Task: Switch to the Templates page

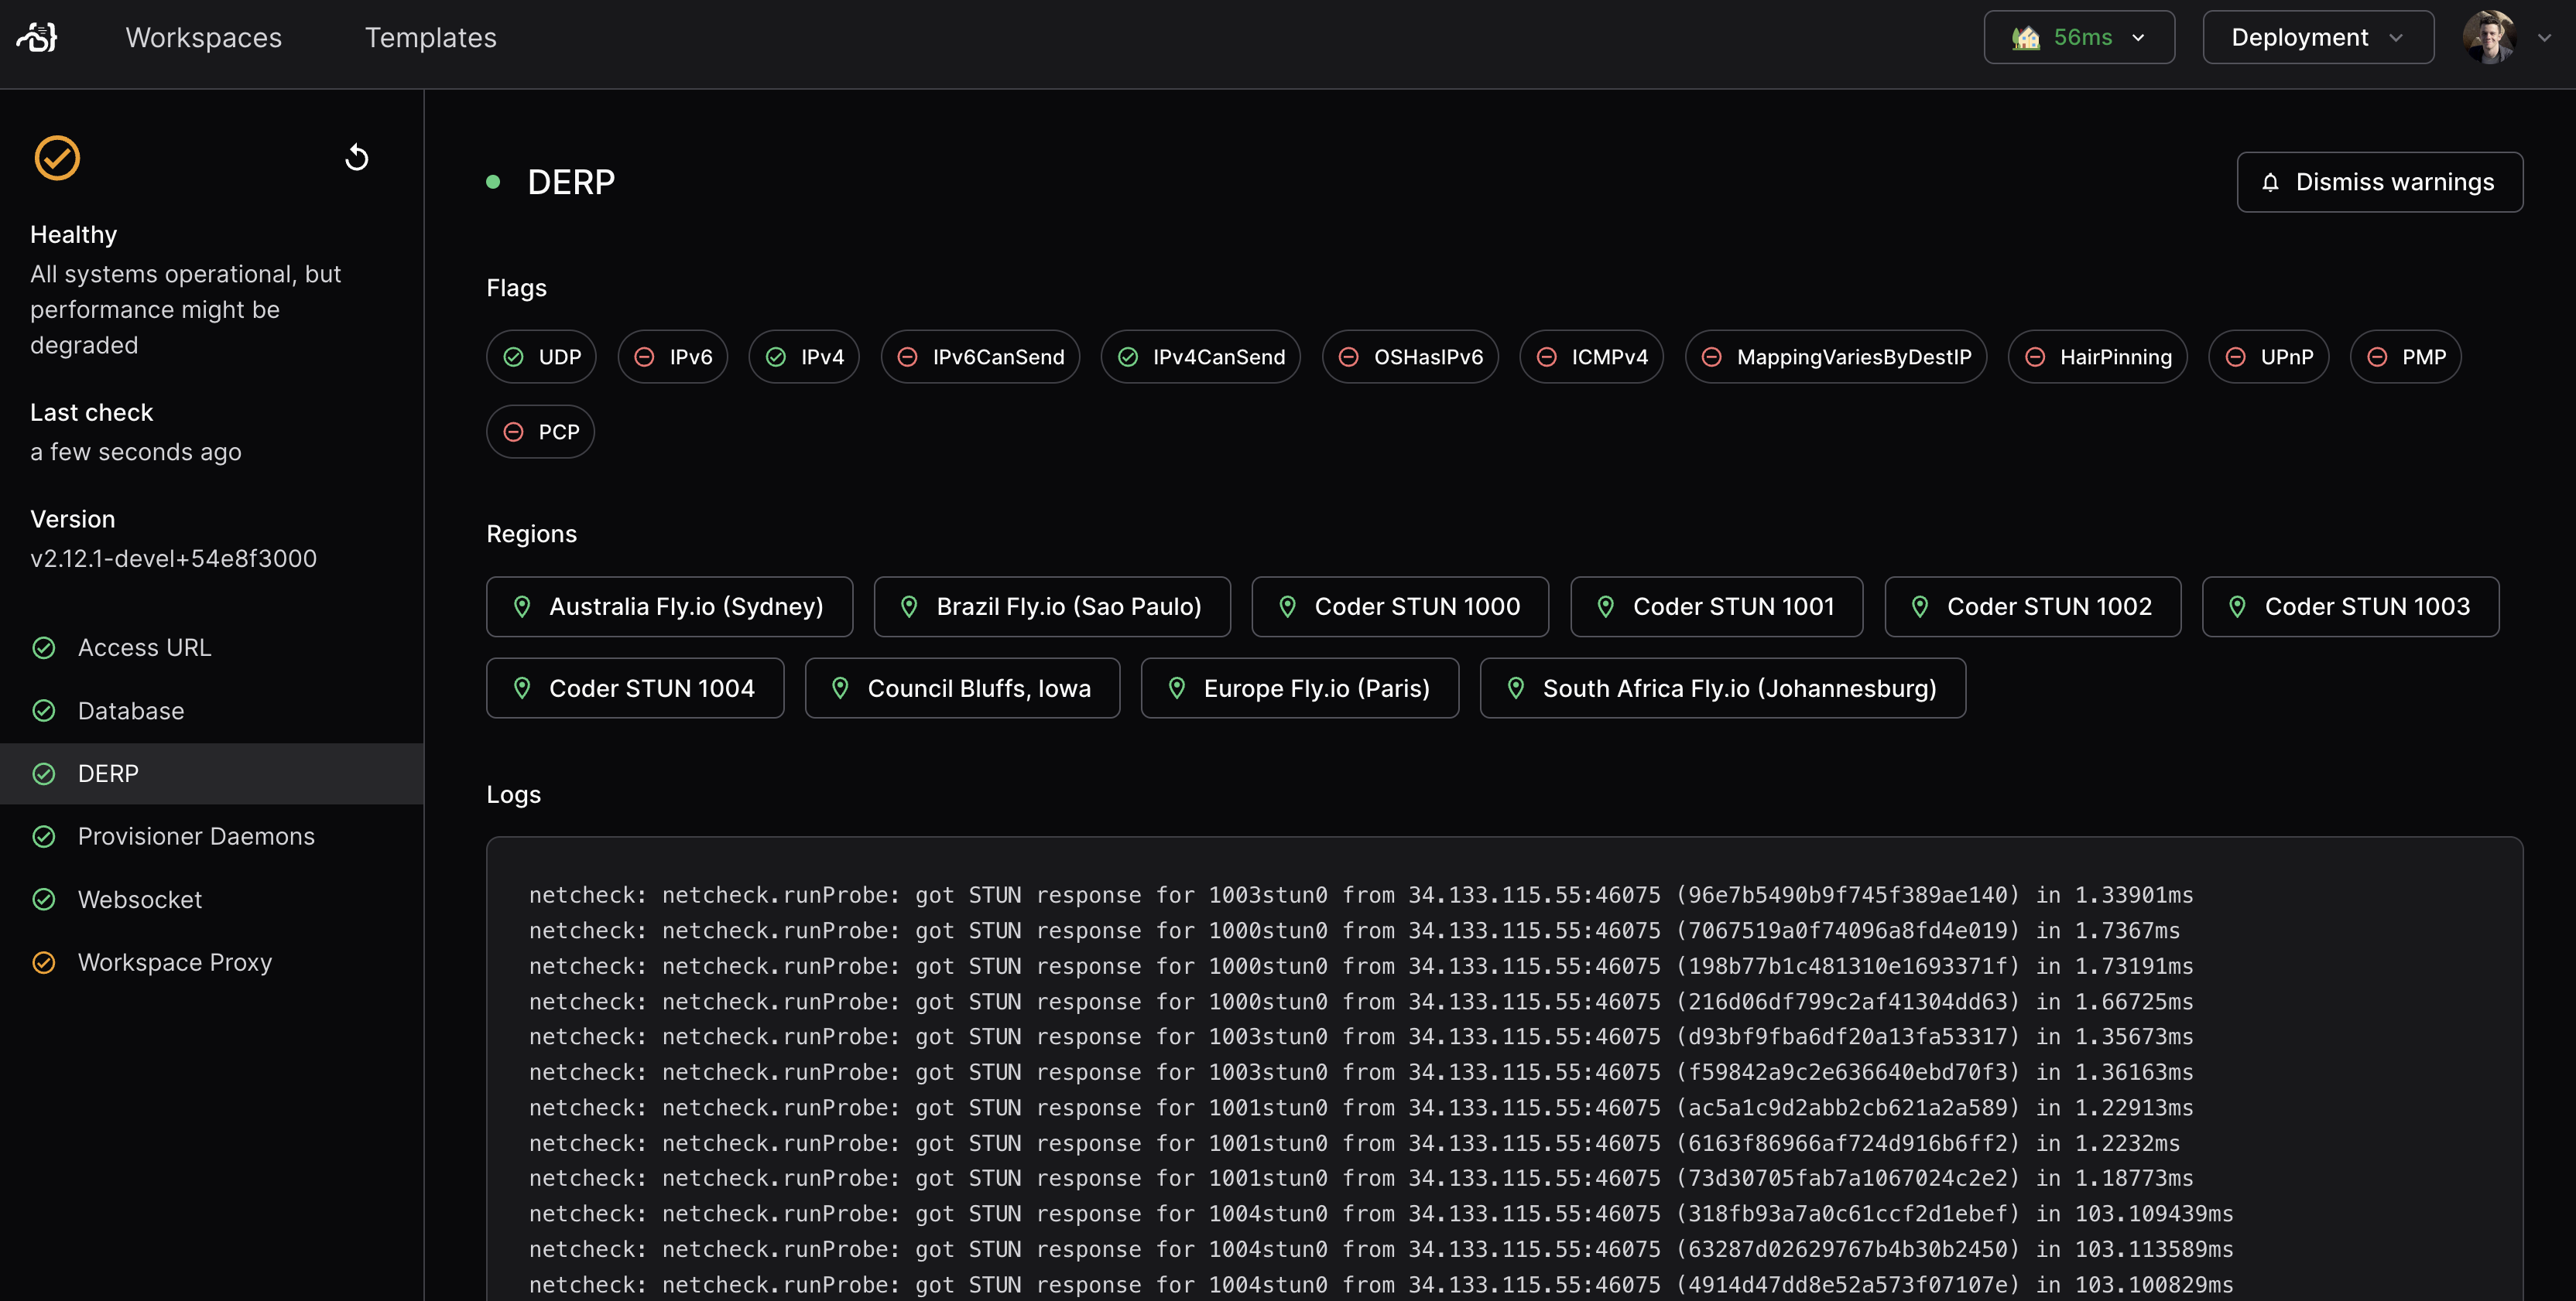Action: pyautogui.click(x=431, y=37)
